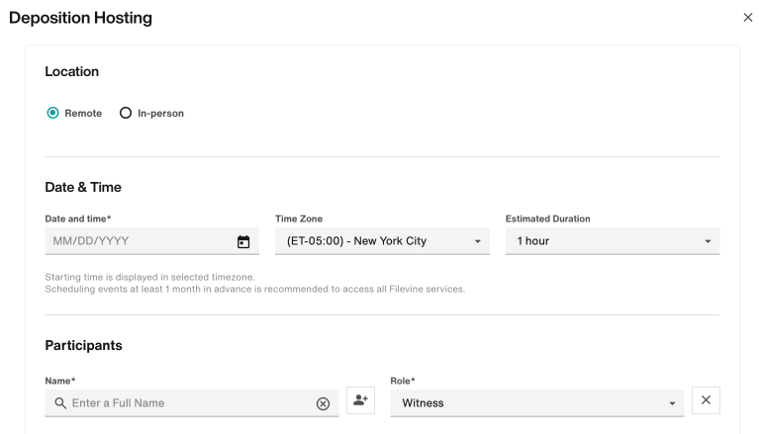Focus the Date and time MM/DD/YYYY field
This screenshot has width=759, height=434.
[x=151, y=241]
